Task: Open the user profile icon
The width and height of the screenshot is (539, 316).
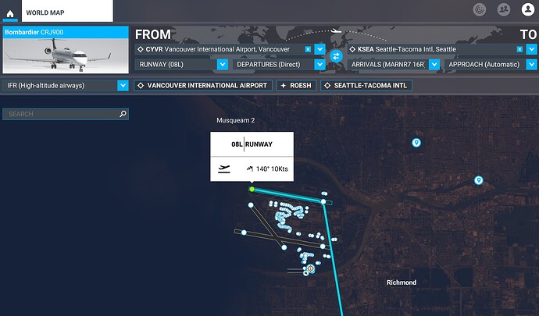Action: 527,9
